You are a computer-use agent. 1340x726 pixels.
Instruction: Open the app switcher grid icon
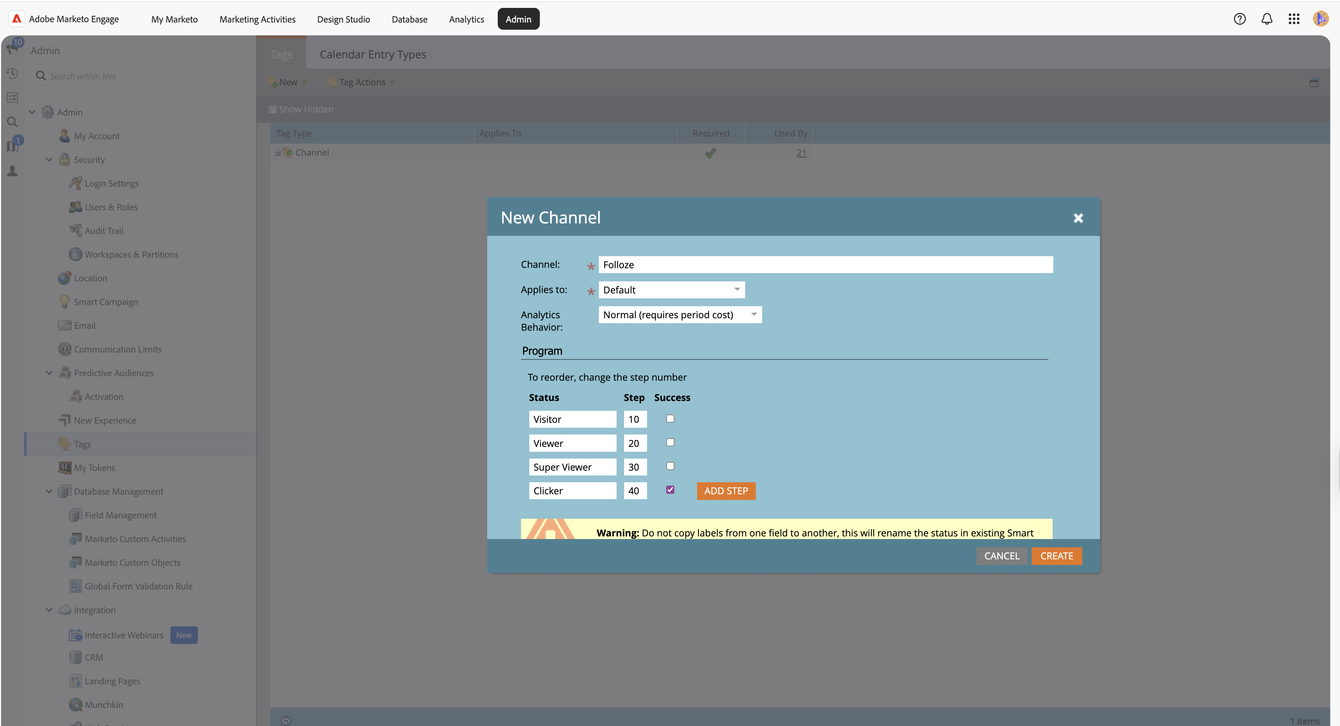coord(1294,19)
